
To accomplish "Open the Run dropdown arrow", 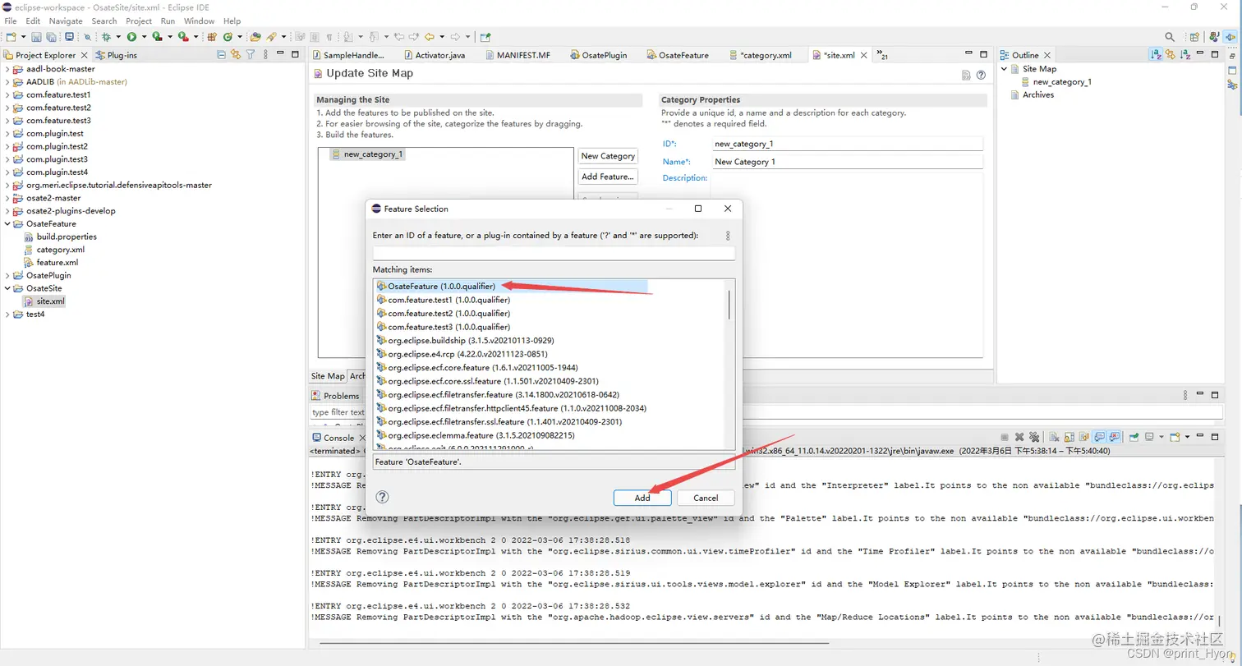I will click(x=144, y=37).
